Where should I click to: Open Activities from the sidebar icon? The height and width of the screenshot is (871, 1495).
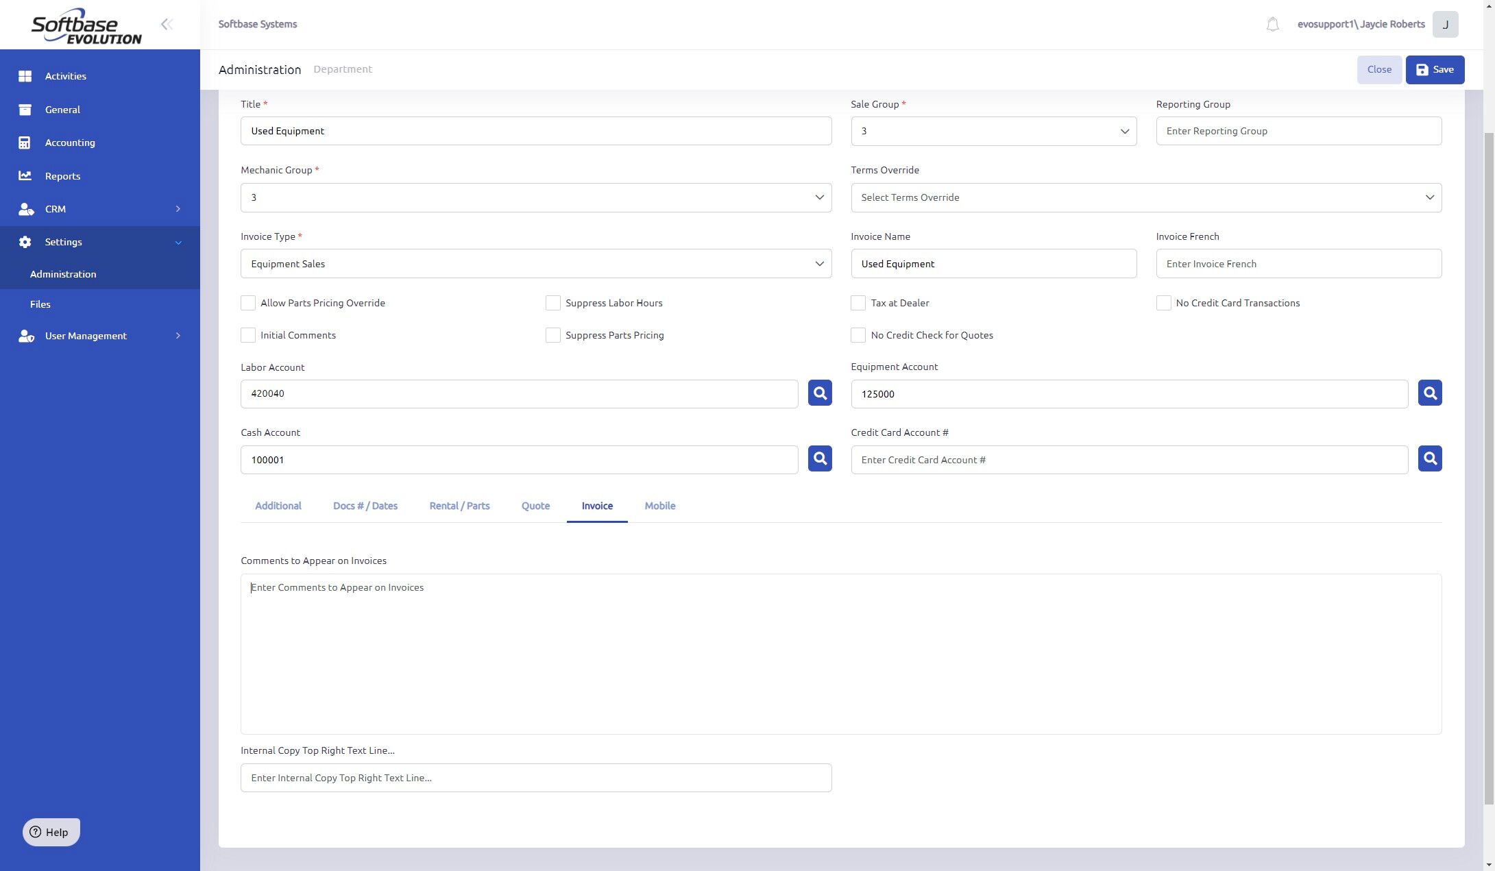[x=25, y=76]
